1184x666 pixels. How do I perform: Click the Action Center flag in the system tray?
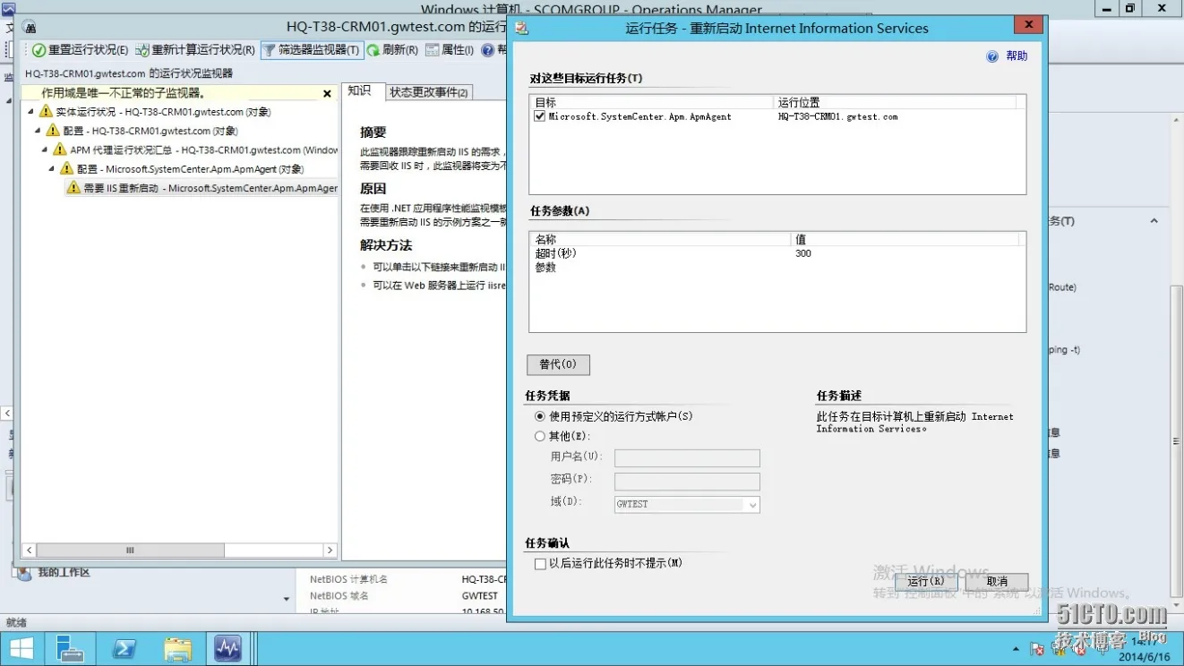1037,648
